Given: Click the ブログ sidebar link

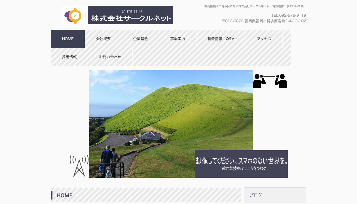Looking at the screenshot, I should [x=256, y=195].
